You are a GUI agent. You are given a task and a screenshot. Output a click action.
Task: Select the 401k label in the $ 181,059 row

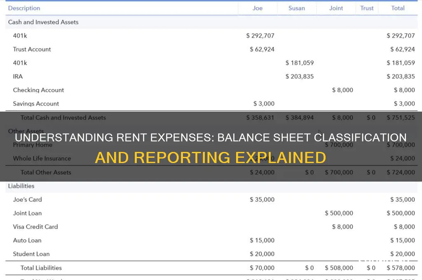click(20, 63)
